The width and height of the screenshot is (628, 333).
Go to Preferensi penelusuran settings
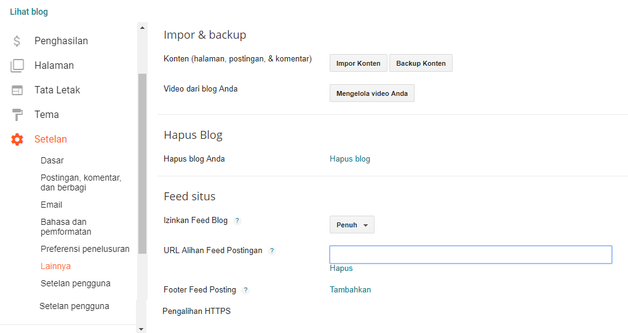point(85,249)
